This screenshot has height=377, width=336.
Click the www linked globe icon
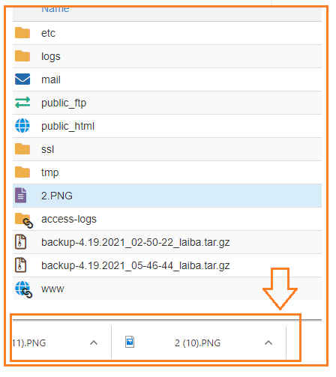[24, 290]
